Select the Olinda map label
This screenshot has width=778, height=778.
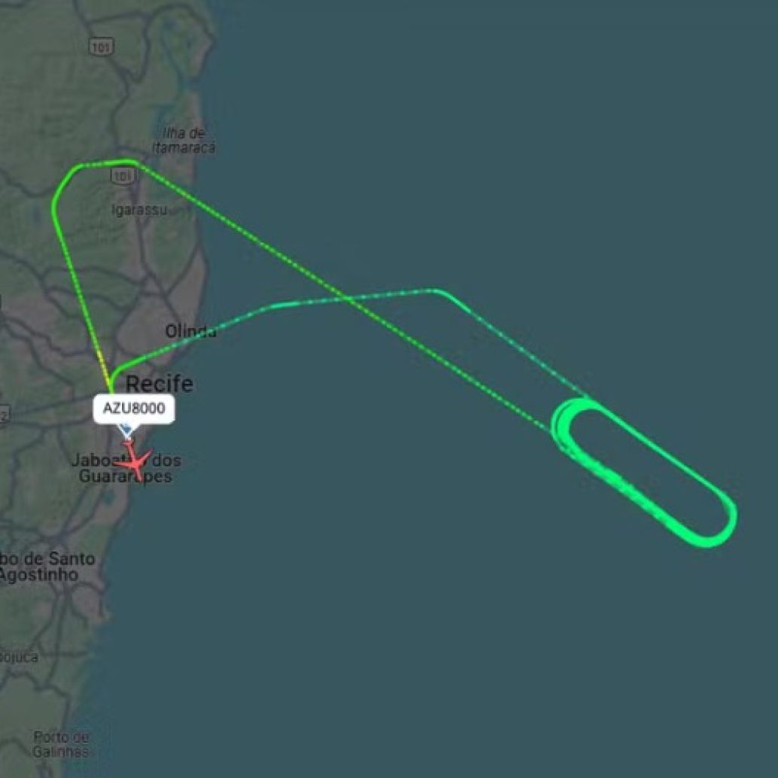pyautogui.click(x=190, y=331)
